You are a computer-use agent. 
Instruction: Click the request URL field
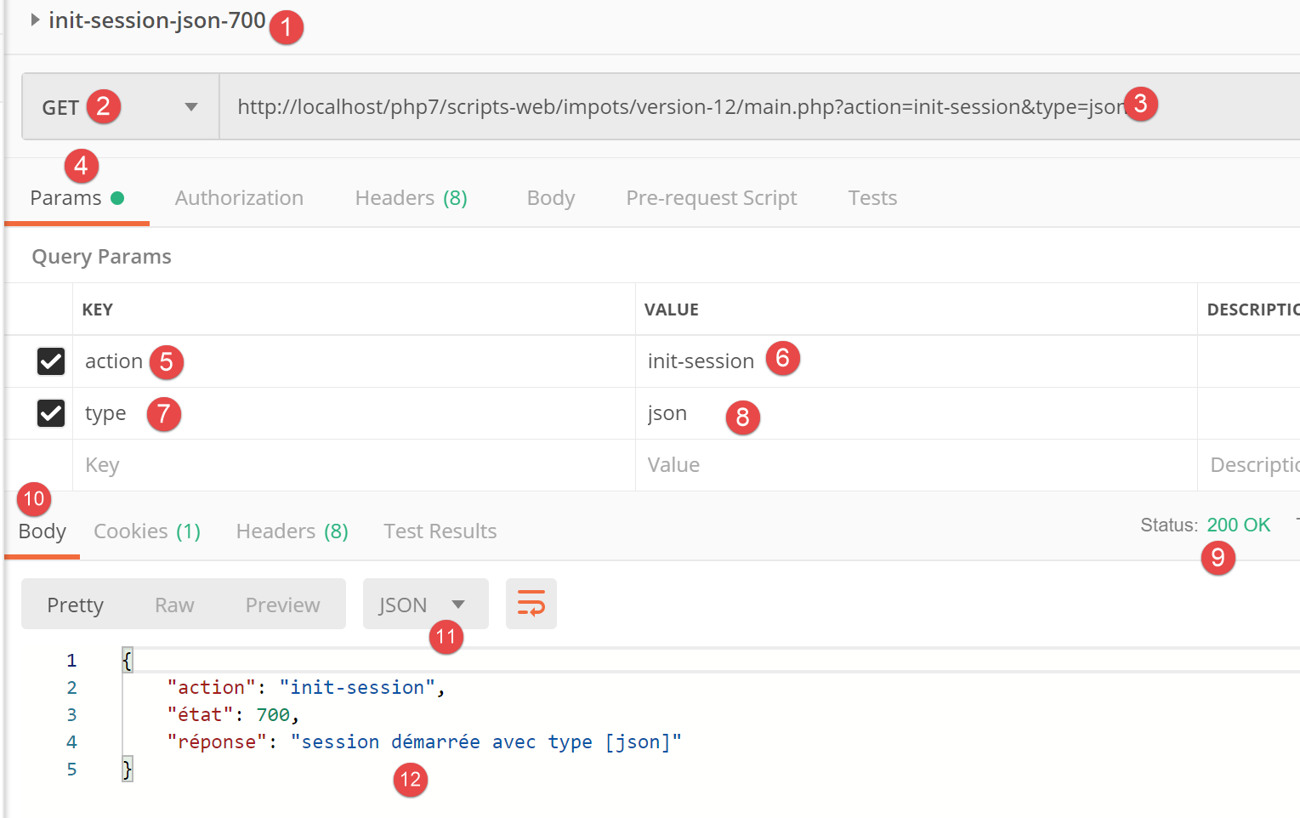[680, 107]
